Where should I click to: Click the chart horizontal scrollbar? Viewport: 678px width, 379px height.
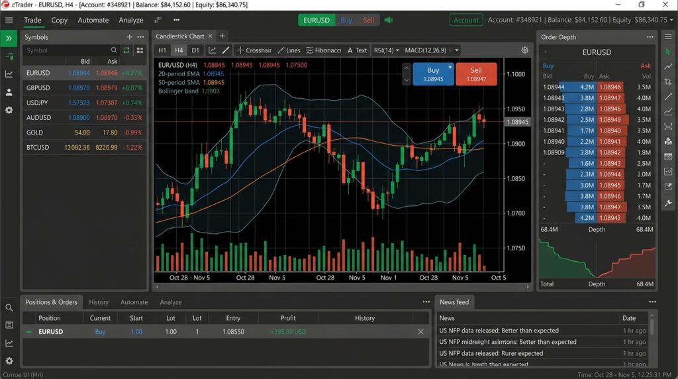[342, 286]
